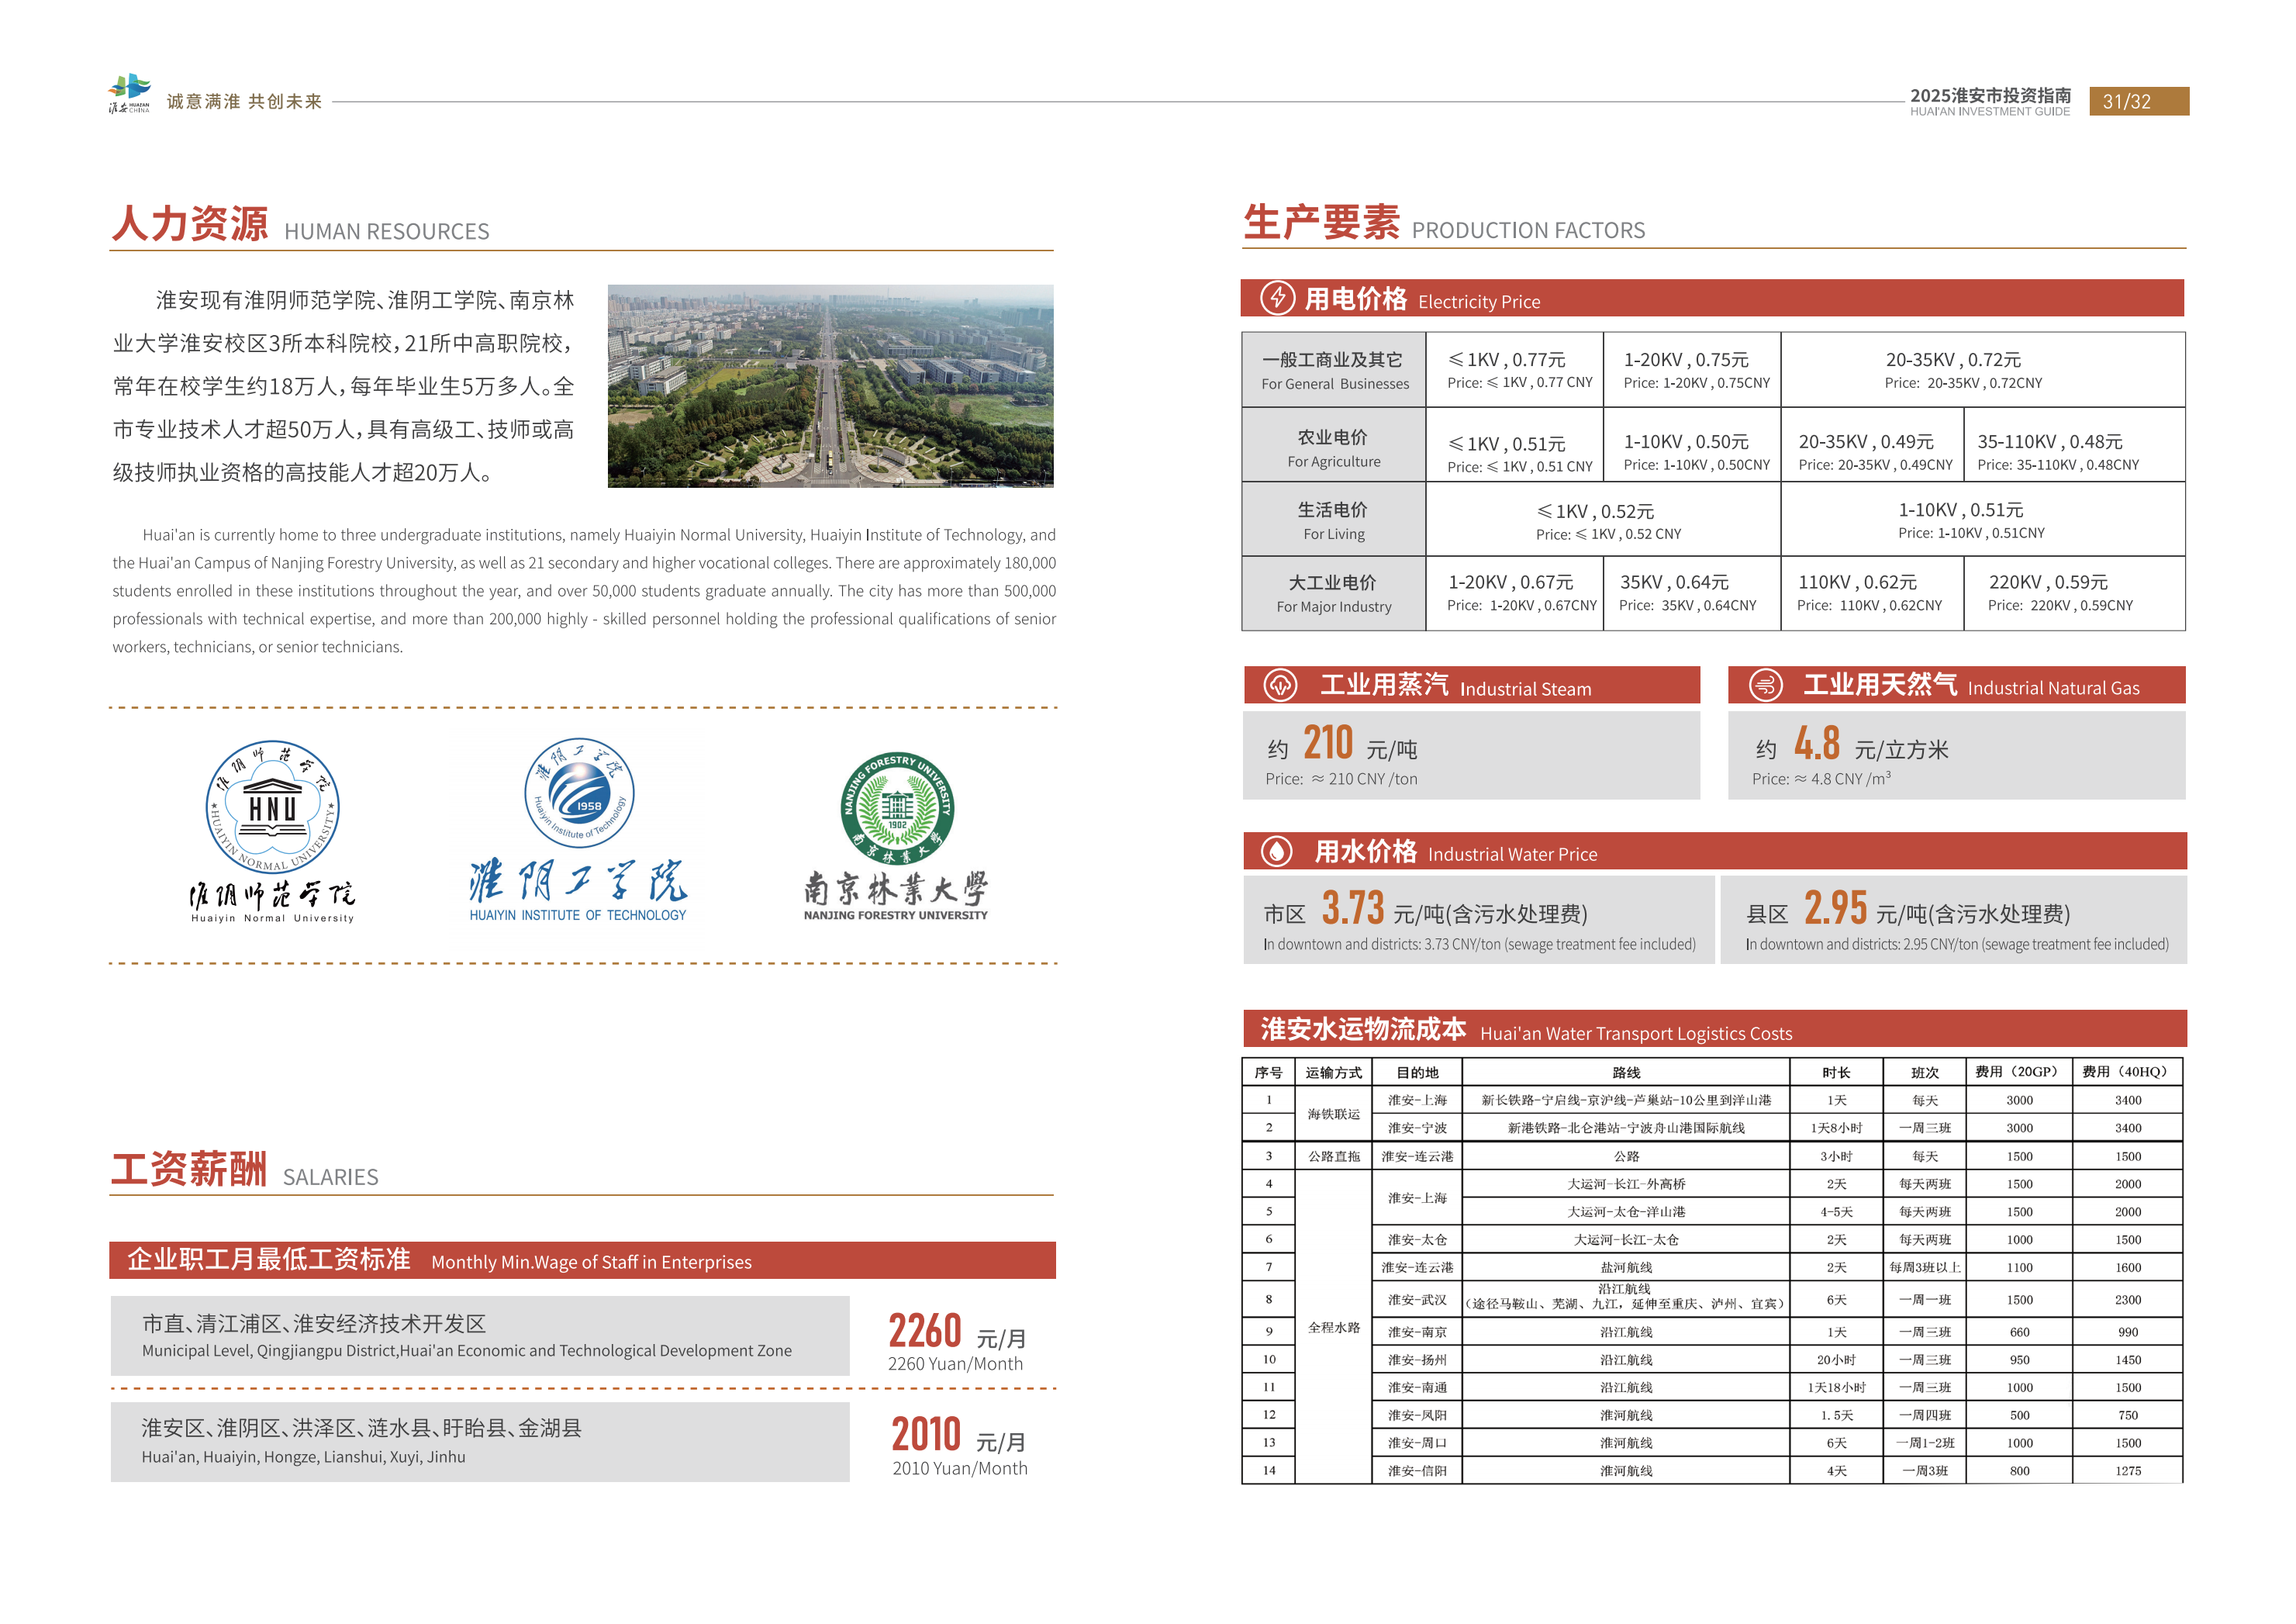Click the 生活电价 For Living cell
This screenshot has height=1624, width=2296.
click(x=1334, y=520)
